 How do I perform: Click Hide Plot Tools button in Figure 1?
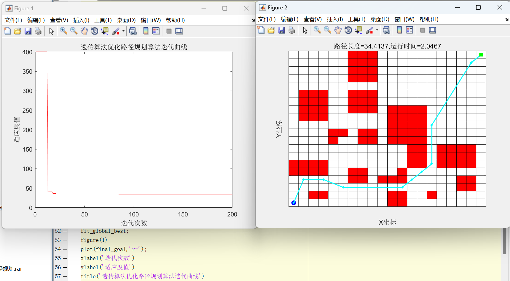(x=169, y=31)
